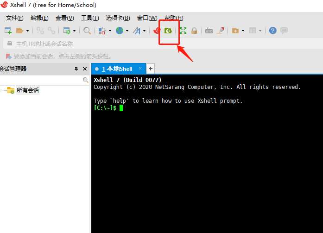
Task: Click the red bookmark add-session arrow
Action: click(x=8, y=56)
